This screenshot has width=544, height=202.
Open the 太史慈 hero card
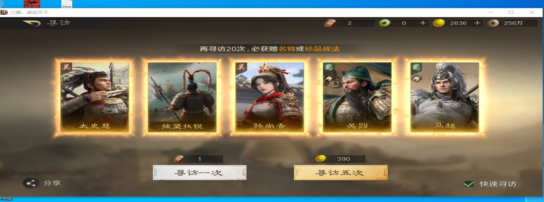pos(95,97)
